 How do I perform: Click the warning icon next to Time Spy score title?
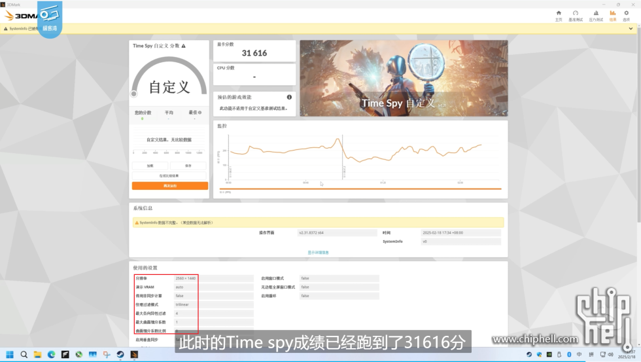(184, 46)
